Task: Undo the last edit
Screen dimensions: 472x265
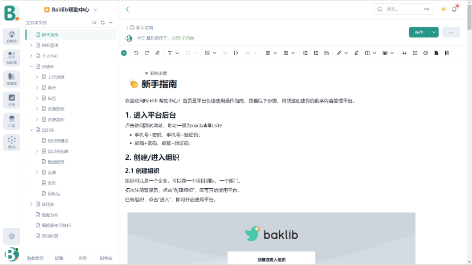Action: click(x=136, y=53)
